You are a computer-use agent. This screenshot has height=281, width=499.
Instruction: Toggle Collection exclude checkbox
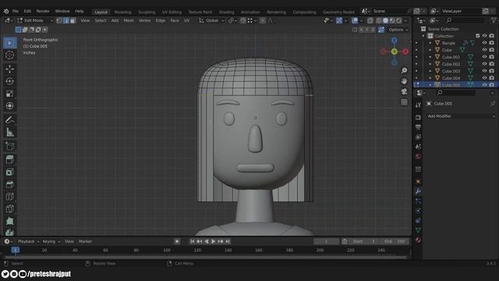click(x=477, y=36)
